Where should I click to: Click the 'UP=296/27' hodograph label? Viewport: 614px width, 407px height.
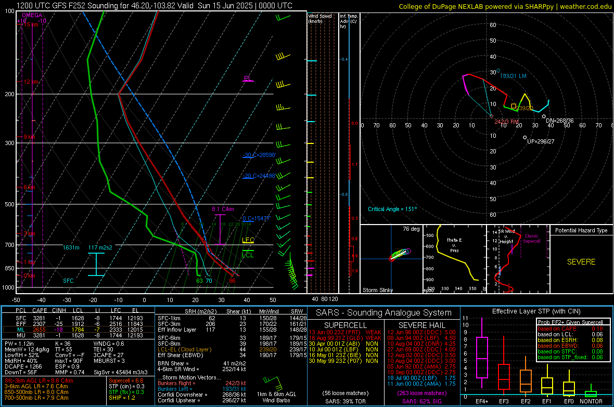(541, 141)
